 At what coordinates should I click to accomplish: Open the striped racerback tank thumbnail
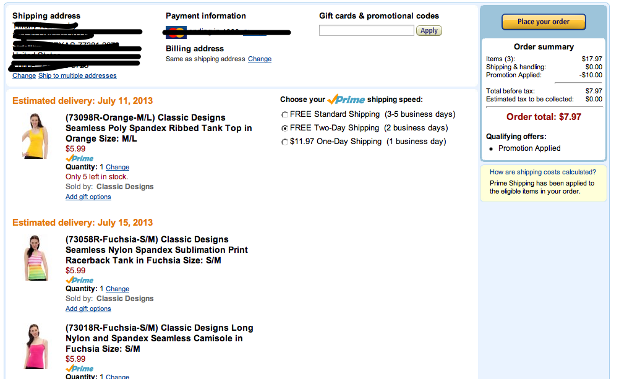35,258
